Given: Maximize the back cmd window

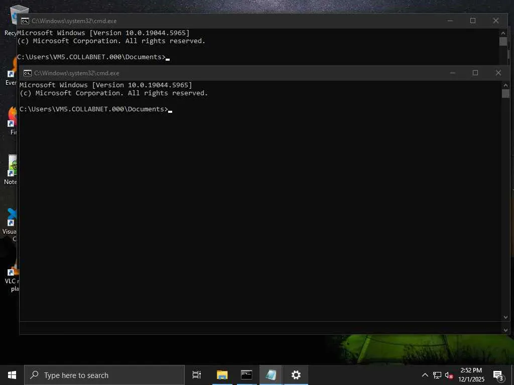Looking at the screenshot, I should point(473,21).
